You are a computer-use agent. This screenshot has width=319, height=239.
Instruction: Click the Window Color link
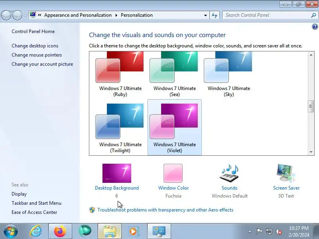coord(173,188)
